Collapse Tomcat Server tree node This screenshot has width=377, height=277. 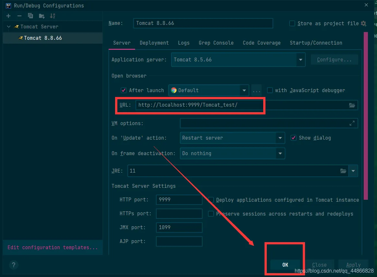(x=9, y=27)
